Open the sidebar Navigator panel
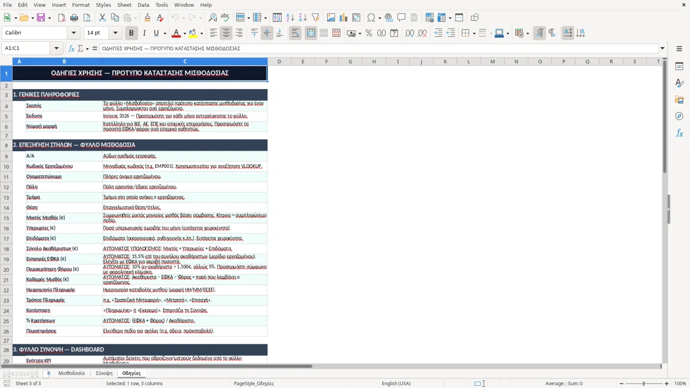The image size is (690, 388). [679, 116]
